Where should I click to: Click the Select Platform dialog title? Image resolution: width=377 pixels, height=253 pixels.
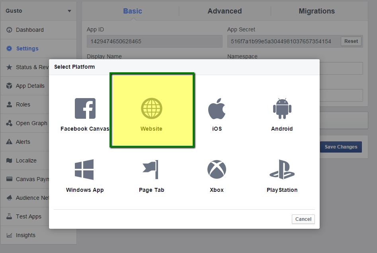pyautogui.click(x=74, y=67)
